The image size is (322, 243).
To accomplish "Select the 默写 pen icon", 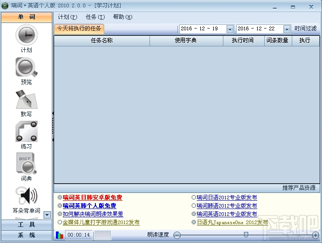I will (27, 99).
